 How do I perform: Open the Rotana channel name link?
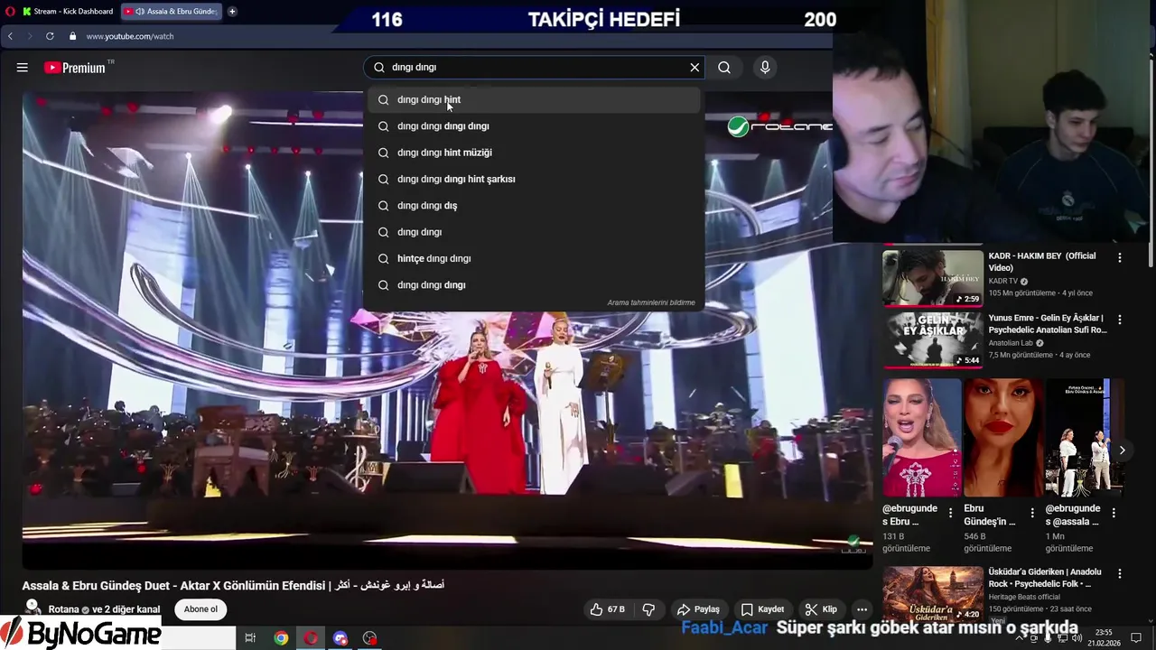tap(63, 609)
